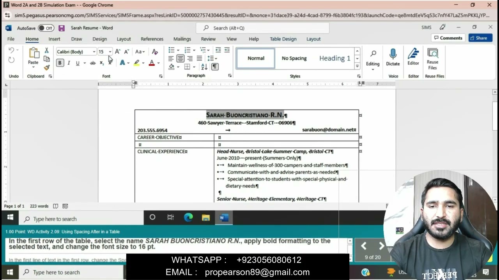Viewport: 499px width, 280px height.
Task: Open the Font name combo box
Action: click(x=76, y=52)
